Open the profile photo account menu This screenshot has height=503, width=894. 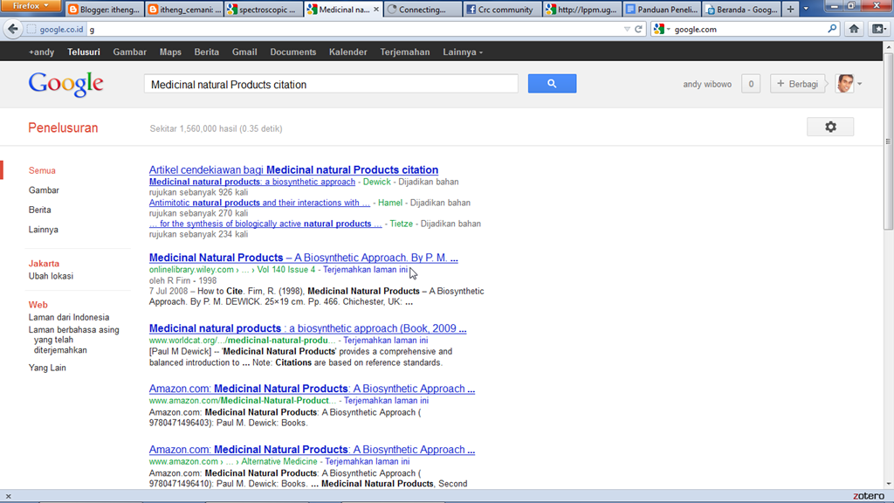849,84
